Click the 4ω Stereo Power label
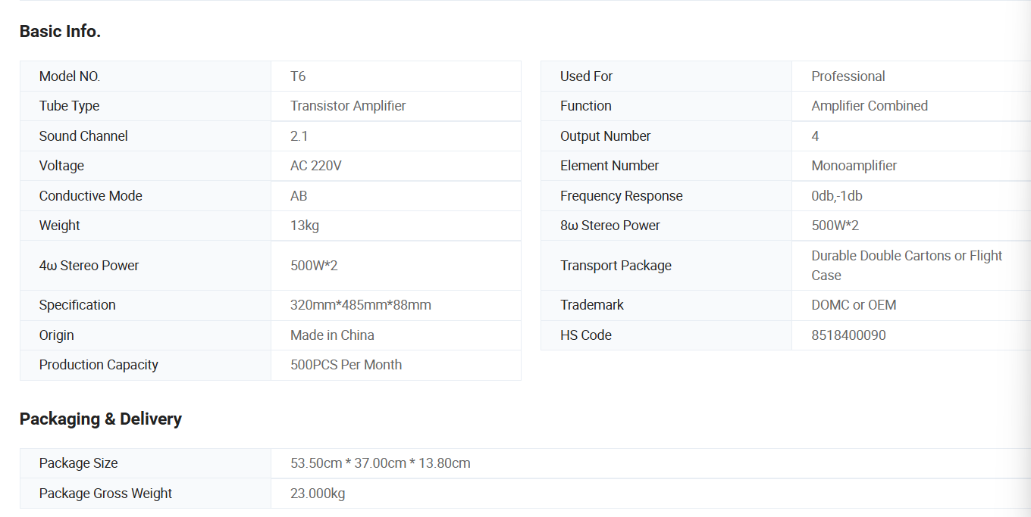Image resolution: width=1031 pixels, height=517 pixels. point(89,266)
